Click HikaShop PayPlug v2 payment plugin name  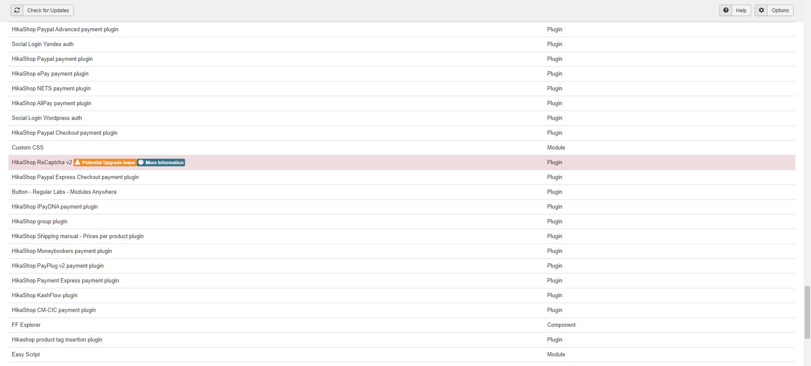point(58,266)
